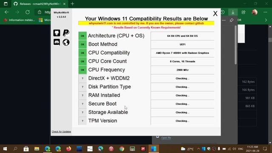Click '8 Cores, 16 Threads' result

(x=182, y=61)
